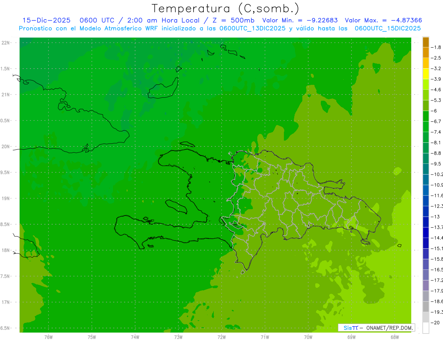Click the "72W" longitude label
This screenshot has width=443, height=342.
pos(221,337)
